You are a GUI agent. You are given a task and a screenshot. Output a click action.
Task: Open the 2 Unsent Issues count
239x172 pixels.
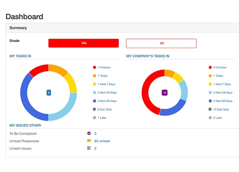click(x=95, y=149)
